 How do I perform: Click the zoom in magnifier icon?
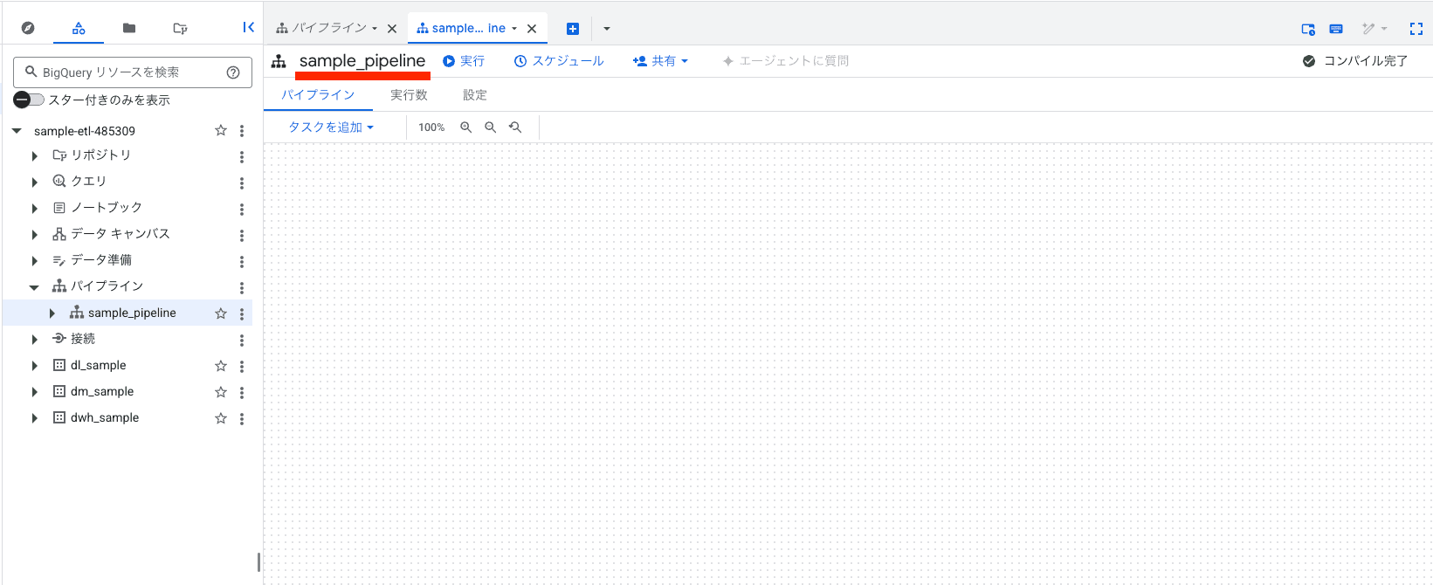point(466,127)
